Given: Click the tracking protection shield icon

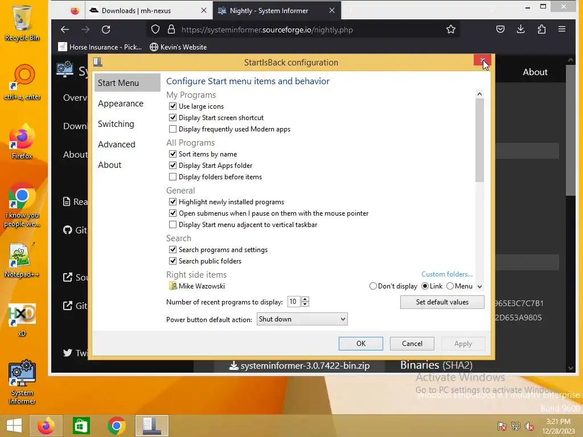Looking at the screenshot, I should click(155, 30).
